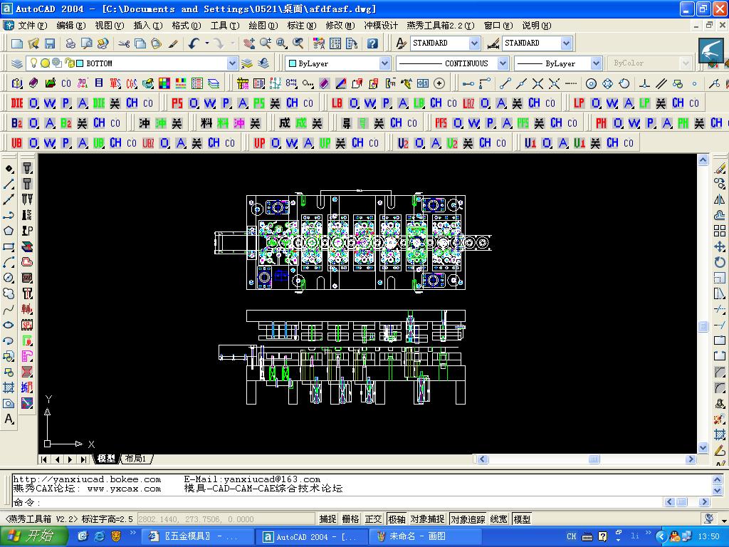Select the Line tool in draw toolbar
Viewport: 729px width, 547px height.
9,184
